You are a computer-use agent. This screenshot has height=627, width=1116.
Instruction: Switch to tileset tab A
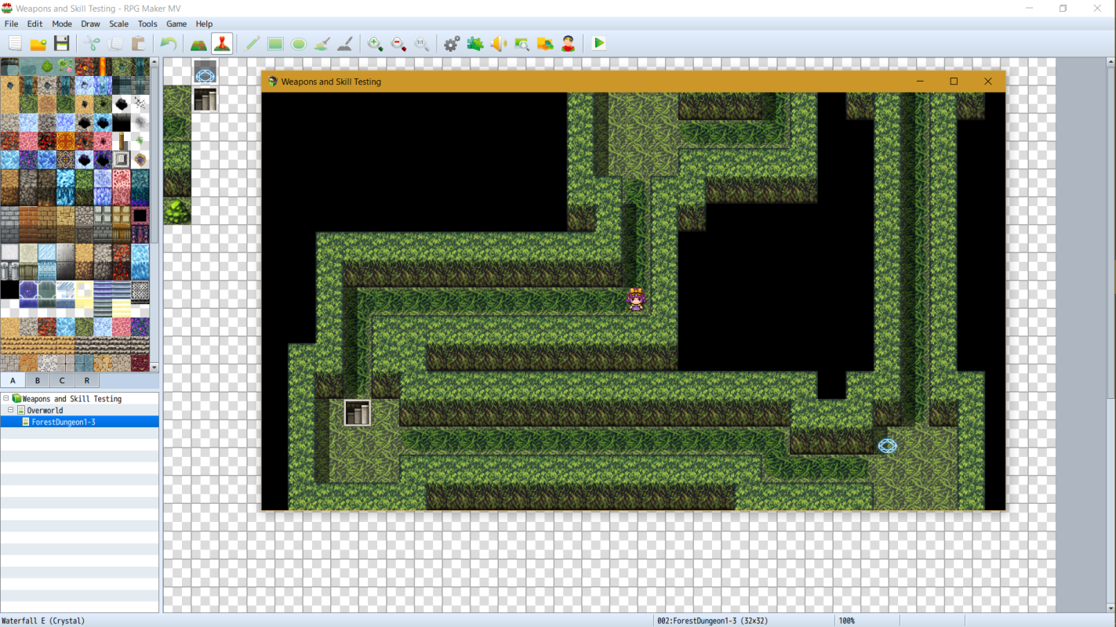pos(13,380)
